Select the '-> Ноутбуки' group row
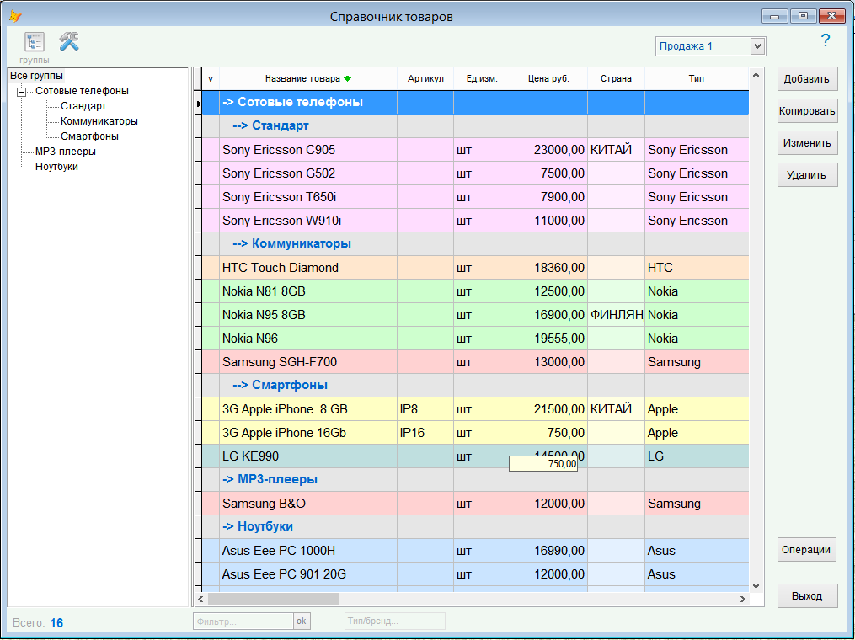Screen dimensions: 855x640 [475, 526]
